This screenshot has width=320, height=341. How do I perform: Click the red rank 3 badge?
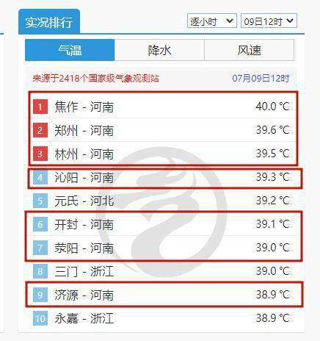click(40, 154)
